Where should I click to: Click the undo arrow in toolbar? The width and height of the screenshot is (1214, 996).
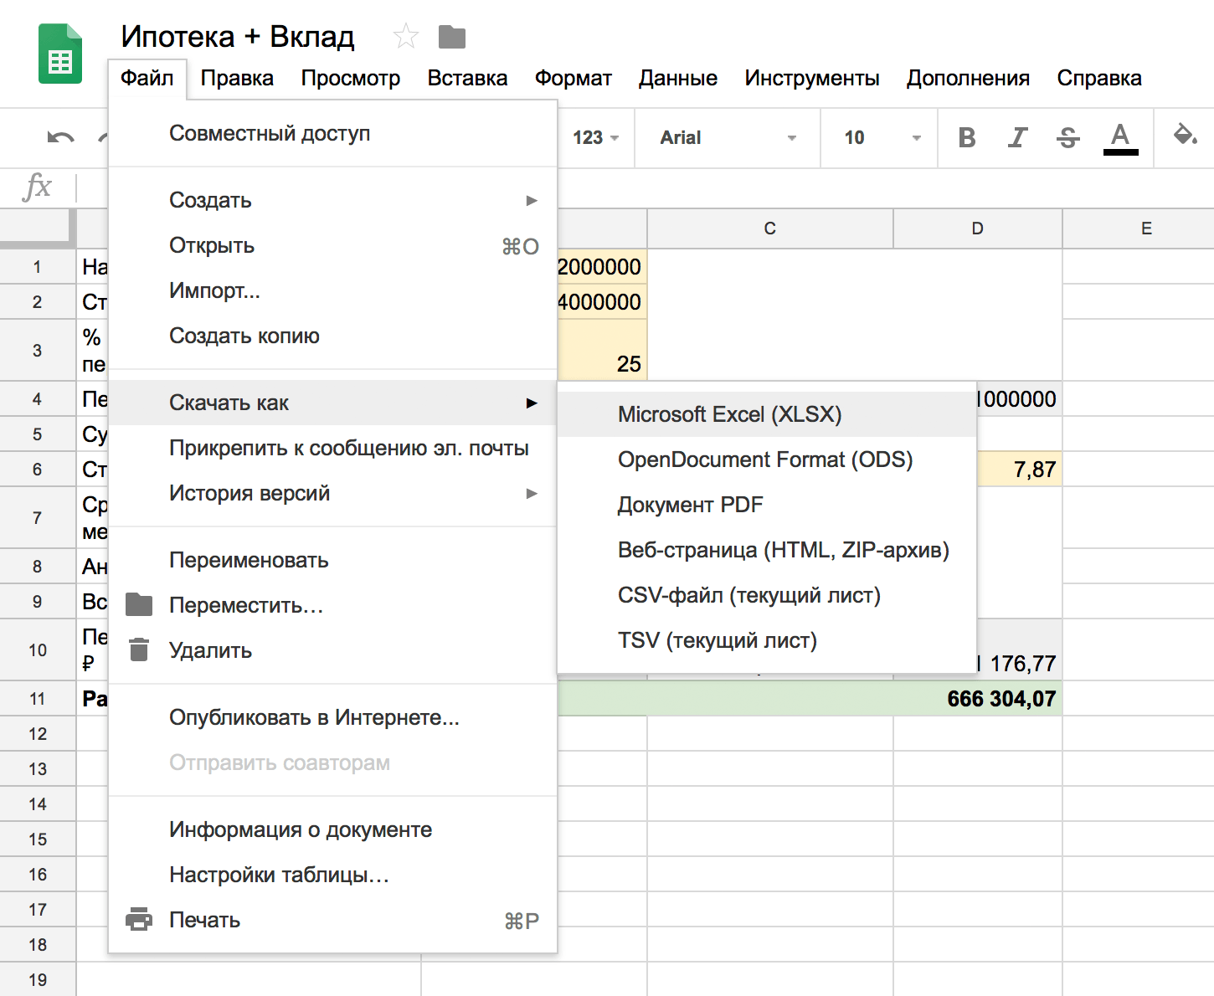[x=61, y=137]
